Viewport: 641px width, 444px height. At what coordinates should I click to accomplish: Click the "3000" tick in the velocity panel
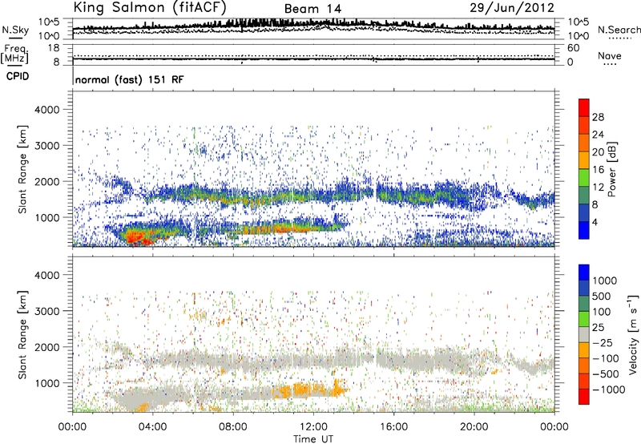click(x=46, y=311)
